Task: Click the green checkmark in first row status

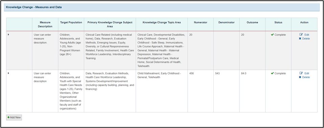Action: tap(272, 35)
